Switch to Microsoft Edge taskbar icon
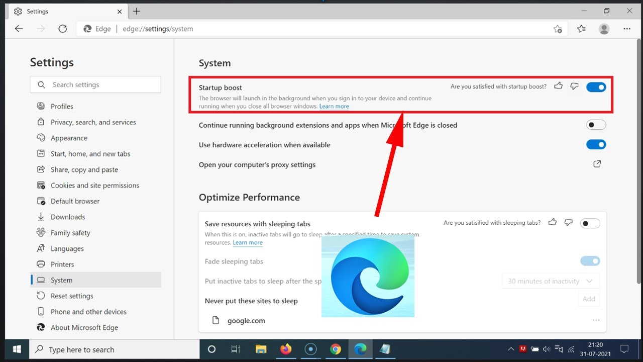The height and width of the screenshot is (362, 643). pos(360,349)
